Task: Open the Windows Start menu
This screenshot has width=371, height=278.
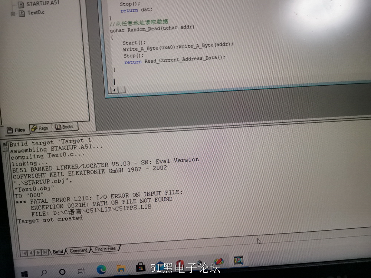Action: coord(24,274)
